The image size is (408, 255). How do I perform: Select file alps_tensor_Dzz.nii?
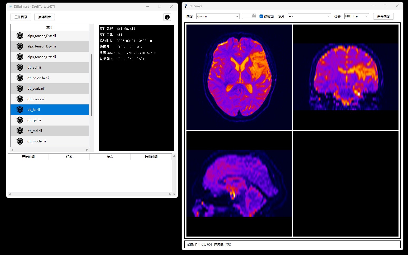coord(50,57)
